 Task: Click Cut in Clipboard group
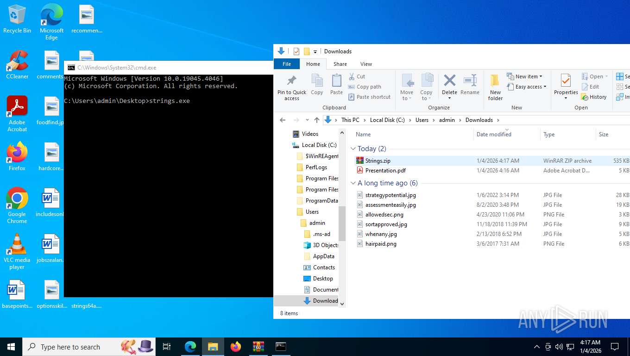356,76
